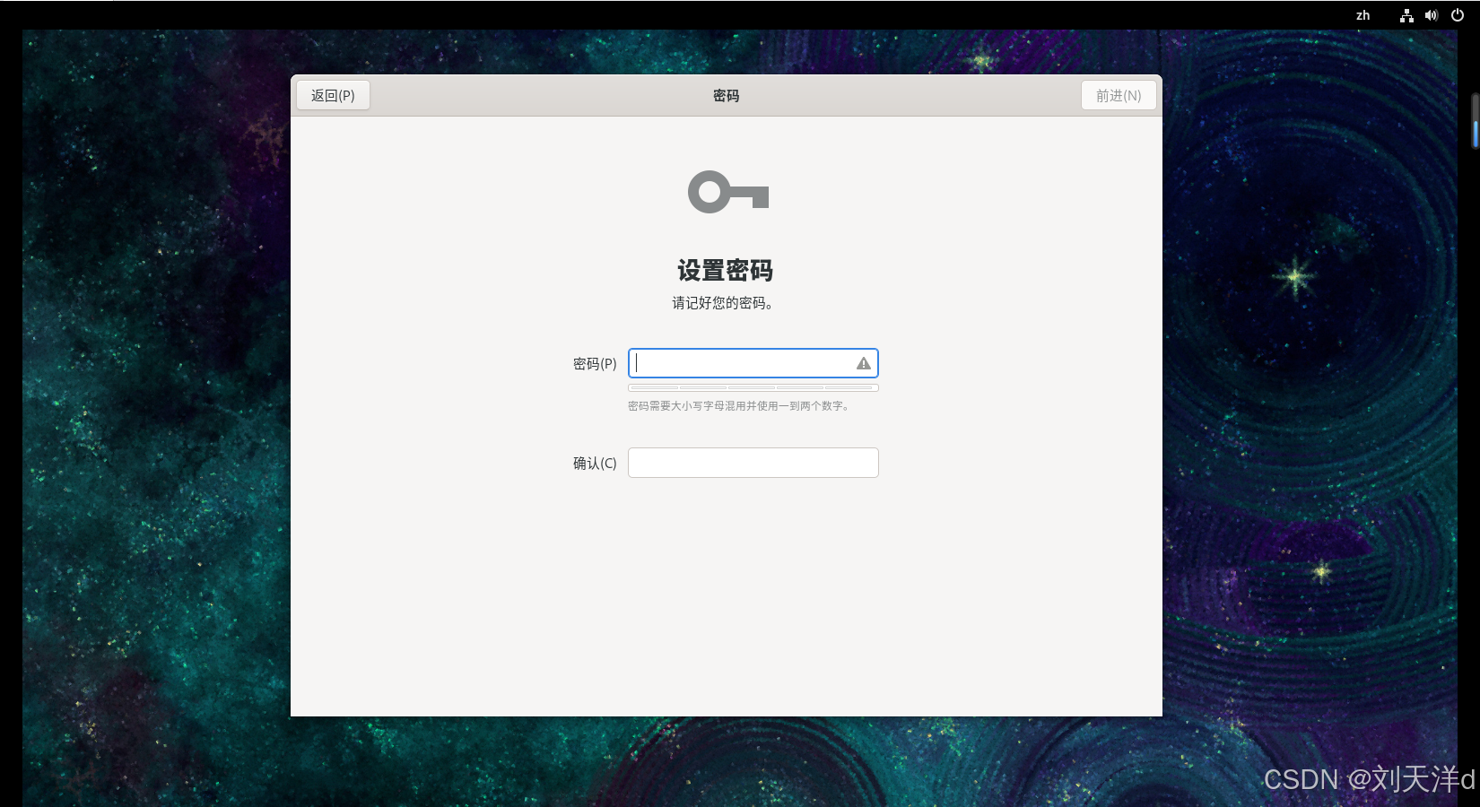Viewport: 1480px width, 807px height.
Task: Open the power menu icon in top bar
Action: [1458, 15]
